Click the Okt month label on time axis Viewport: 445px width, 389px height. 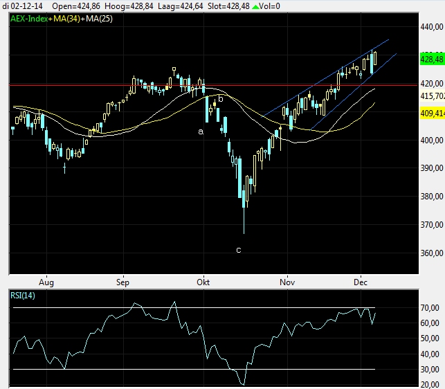[203, 282]
